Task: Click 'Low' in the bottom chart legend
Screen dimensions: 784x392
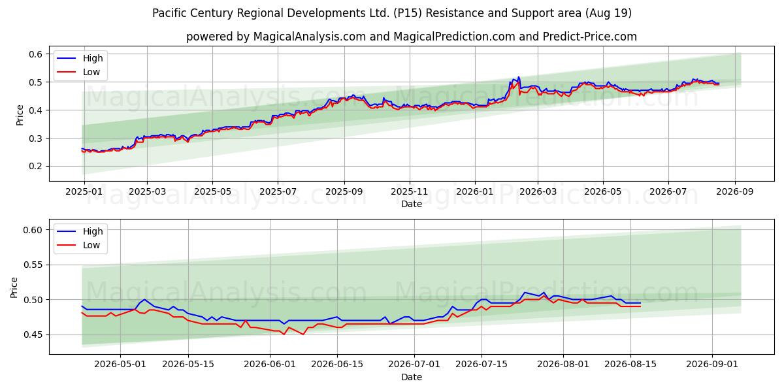Action: pyautogui.click(x=91, y=245)
